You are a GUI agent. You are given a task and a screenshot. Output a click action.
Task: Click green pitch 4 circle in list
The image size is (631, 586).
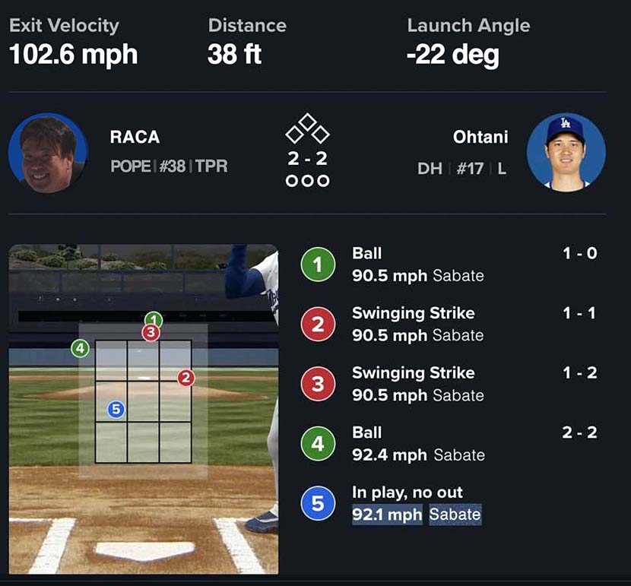point(318,444)
